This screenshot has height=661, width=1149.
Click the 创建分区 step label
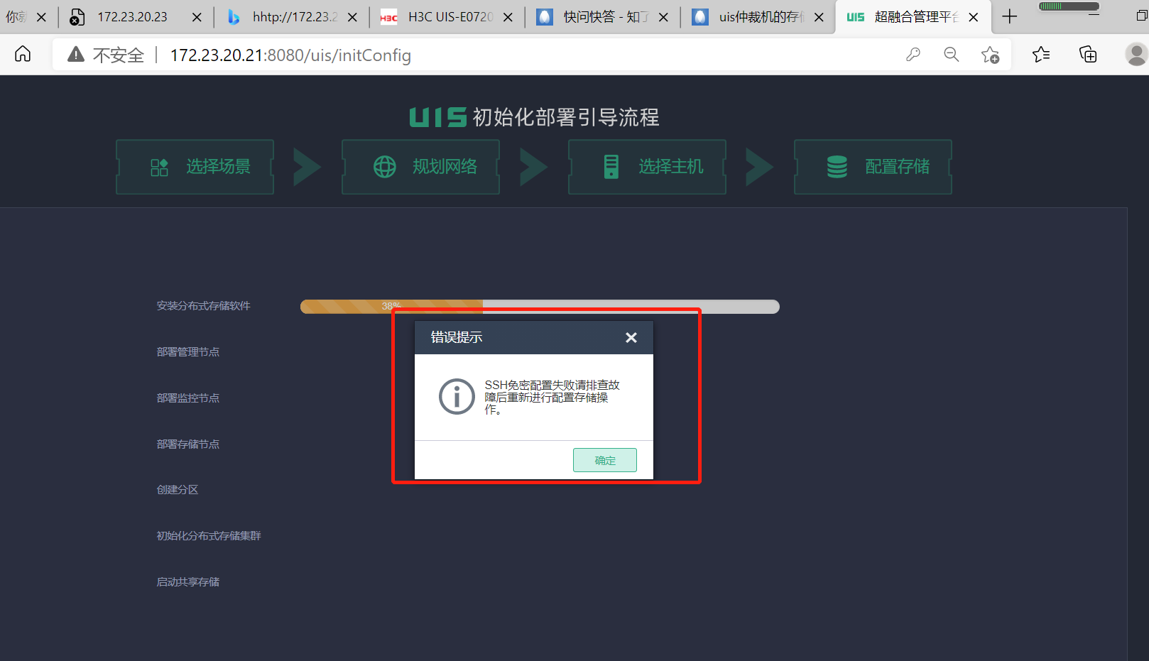[x=178, y=490]
